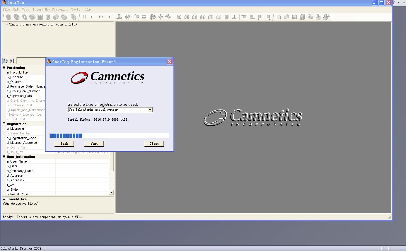Click the Open file folder icon
406x251 pixels.
[286, 17]
